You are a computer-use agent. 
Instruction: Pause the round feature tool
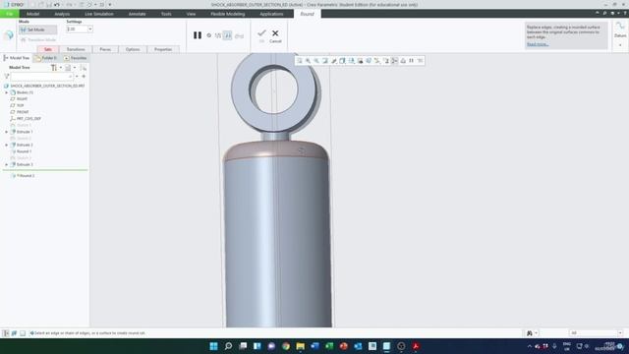pyautogui.click(x=198, y=35)
